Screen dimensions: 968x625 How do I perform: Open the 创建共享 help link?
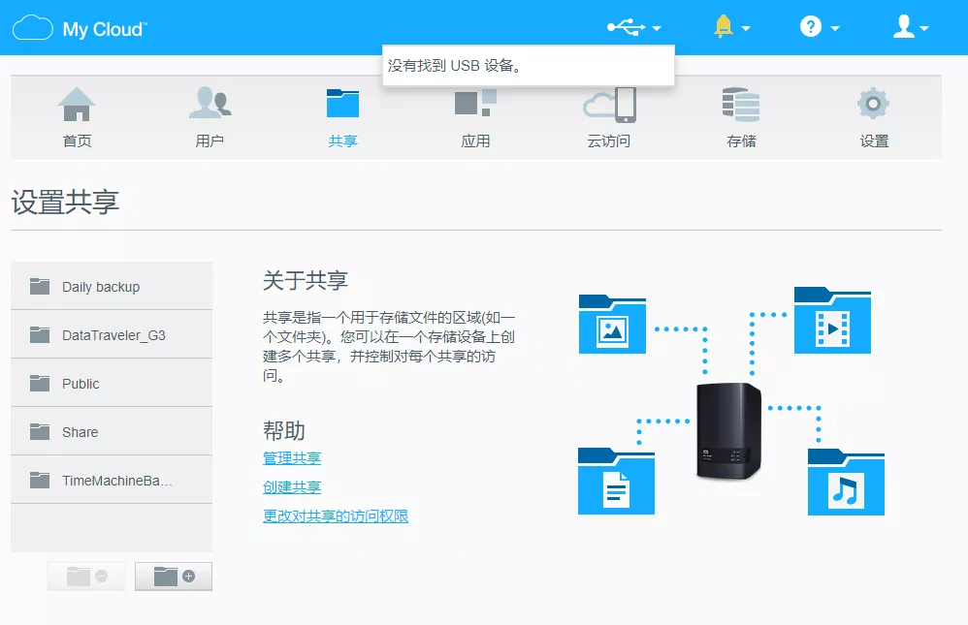(x=292, y=486)
